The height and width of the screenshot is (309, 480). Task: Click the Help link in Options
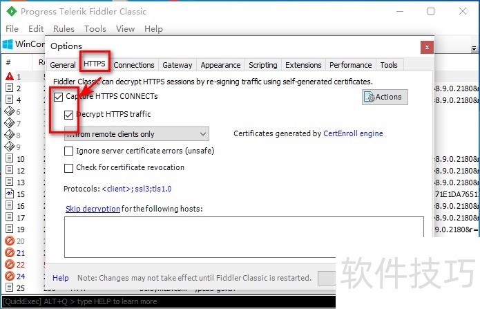point(60,278)
